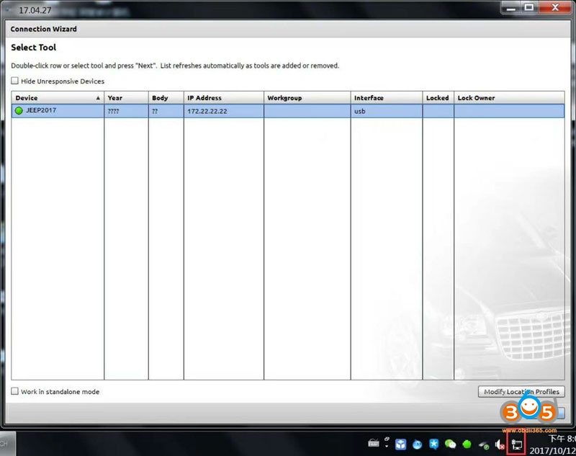
Task: Click the green status icon beside JEEP2017
Action: pos(19,110)
